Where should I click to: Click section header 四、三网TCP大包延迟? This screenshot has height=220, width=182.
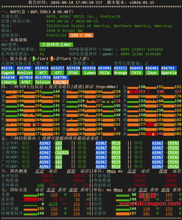pyautogui.click(x=22, y=87)
